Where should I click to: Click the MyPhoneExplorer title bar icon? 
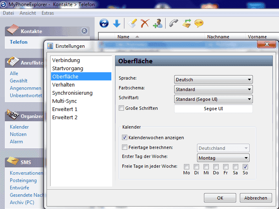(3, 4)
